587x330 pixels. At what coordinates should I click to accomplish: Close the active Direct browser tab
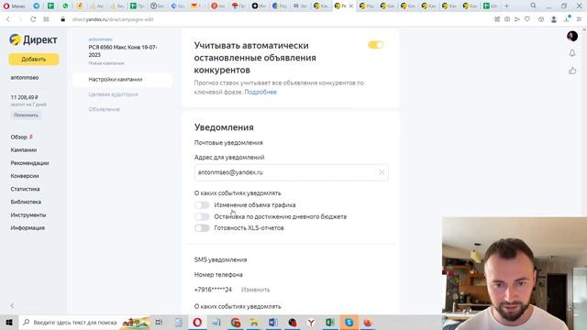351,6
